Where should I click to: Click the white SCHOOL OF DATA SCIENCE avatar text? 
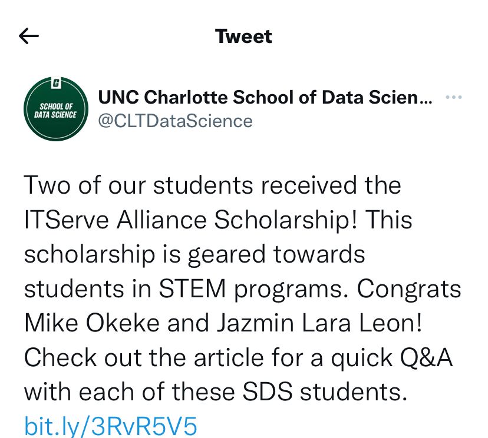pos(55,110)
